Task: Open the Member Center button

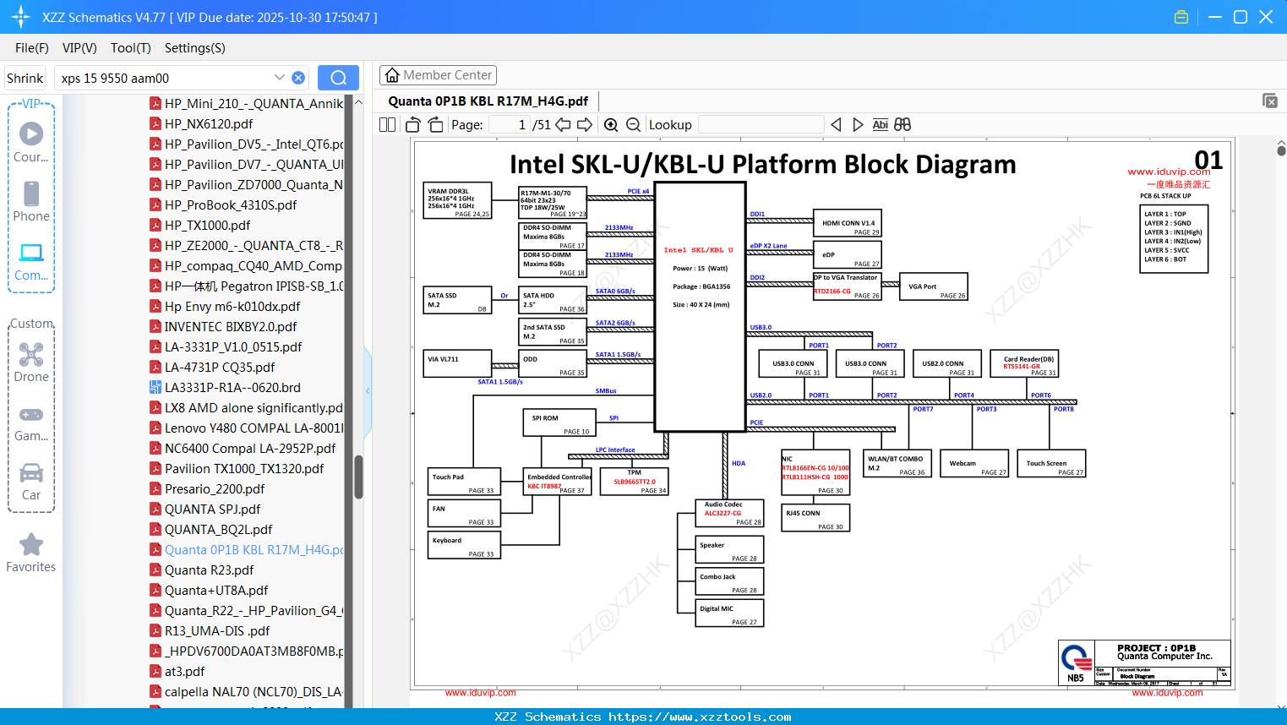Action: click(x=438, y=75)
